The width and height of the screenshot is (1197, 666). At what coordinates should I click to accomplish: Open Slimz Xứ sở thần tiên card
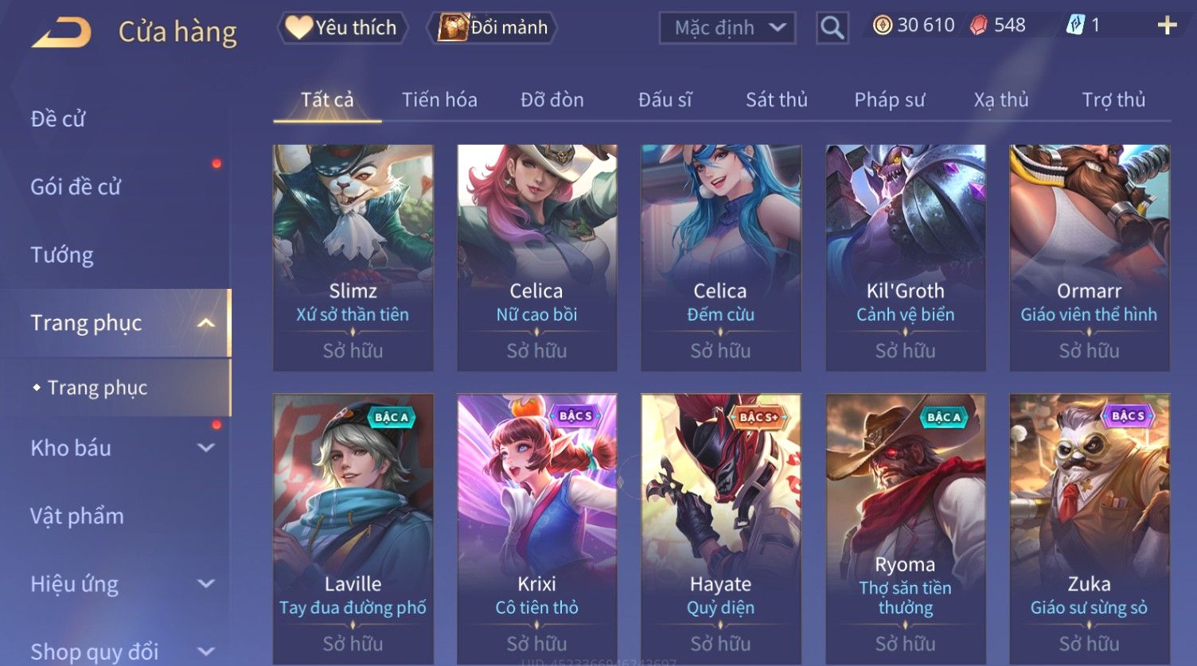(x=353, y=258)
